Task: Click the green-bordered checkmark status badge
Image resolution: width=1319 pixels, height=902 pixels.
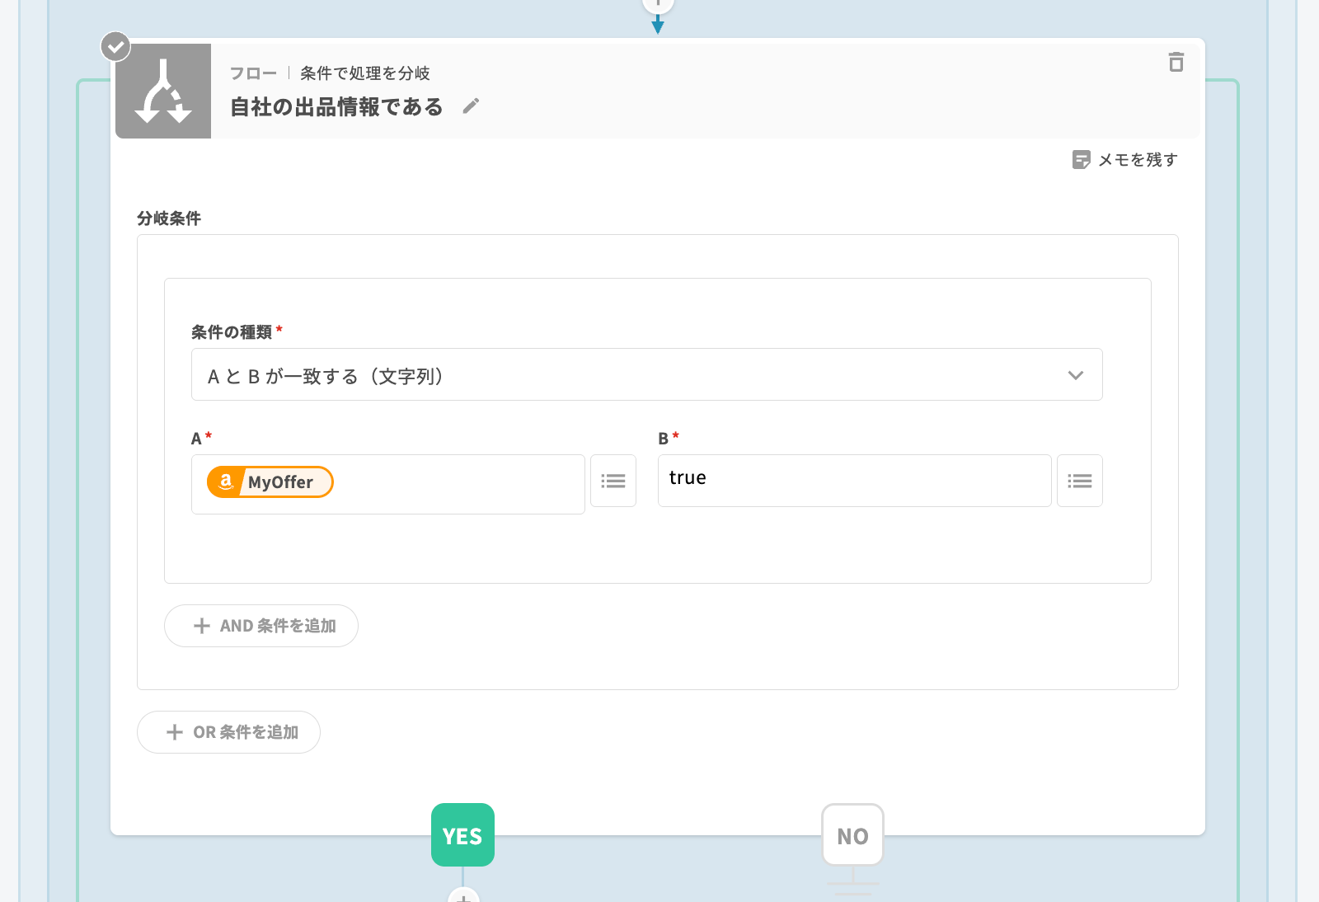Action: click(115, 47)
